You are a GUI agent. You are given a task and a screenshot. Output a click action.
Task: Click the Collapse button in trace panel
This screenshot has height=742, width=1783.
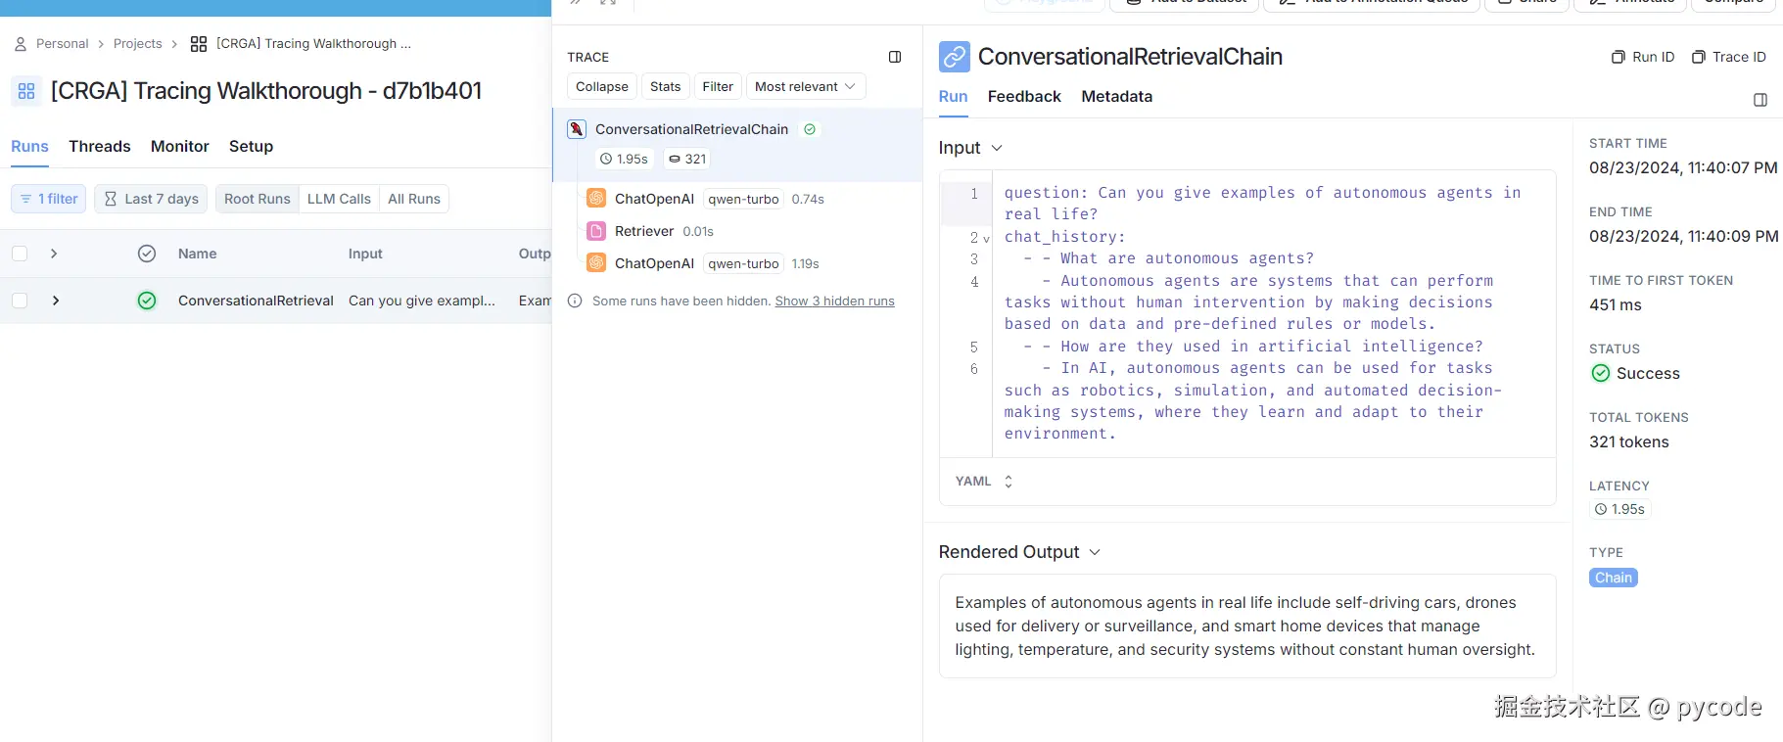tap(602, 86)
